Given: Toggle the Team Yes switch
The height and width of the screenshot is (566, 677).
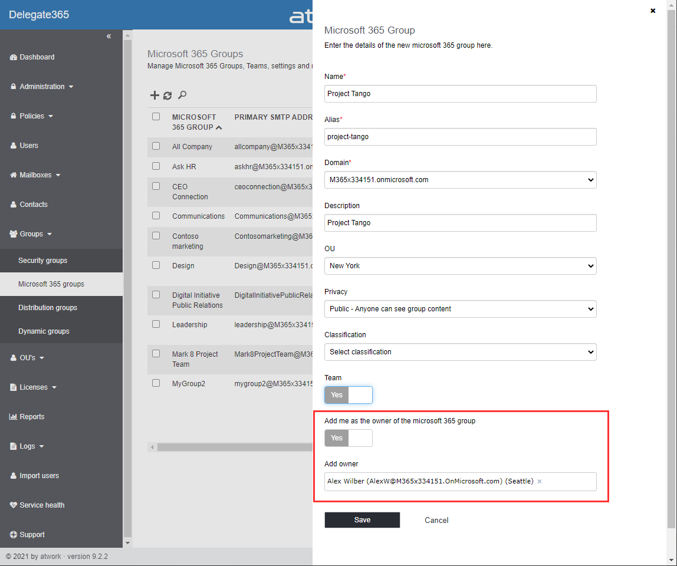Looking at the screenshot, I should (x=349, y=395).
